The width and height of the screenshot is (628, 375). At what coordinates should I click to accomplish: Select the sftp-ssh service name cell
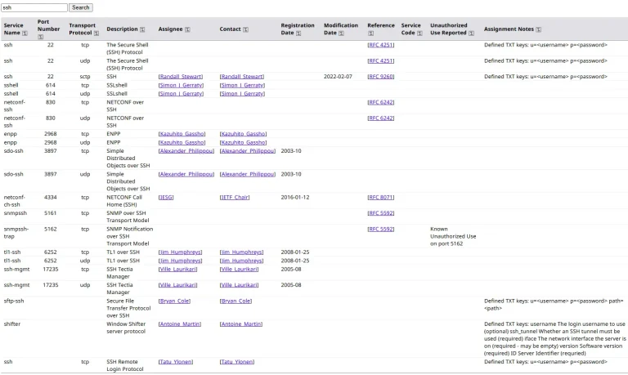click(14, 301)
